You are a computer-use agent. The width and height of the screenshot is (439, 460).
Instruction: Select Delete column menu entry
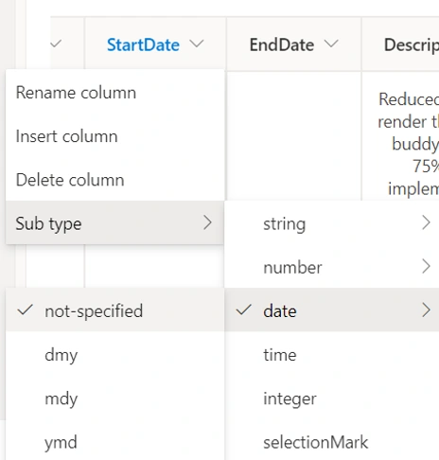[115, 180]
